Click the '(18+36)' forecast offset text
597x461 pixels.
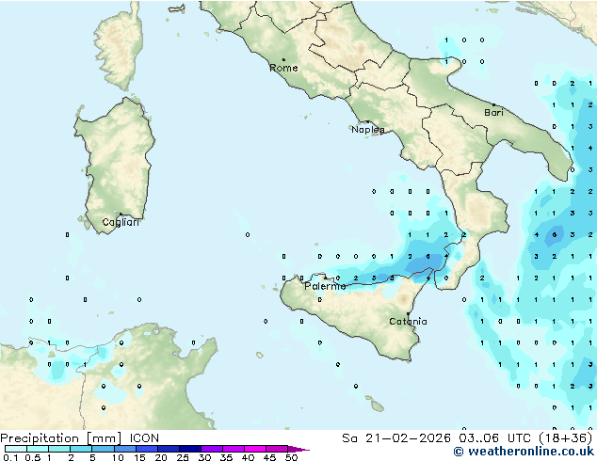click(566, 438)
